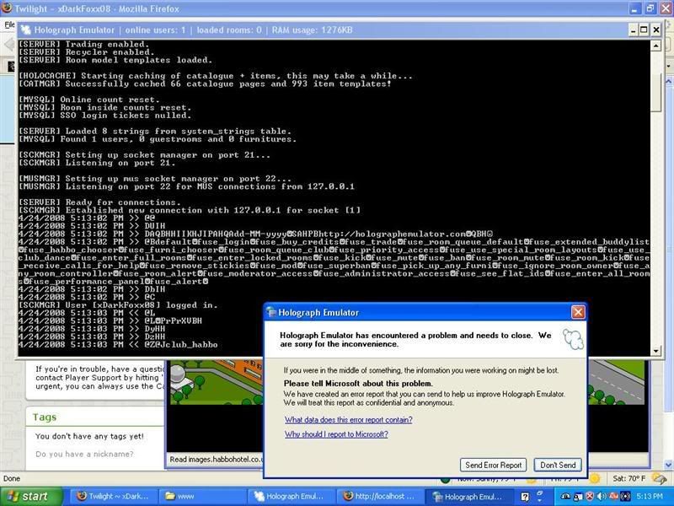Click the Holograph Emulator console window icon
This screenshot has height=506, width=674.
point(24,29)
